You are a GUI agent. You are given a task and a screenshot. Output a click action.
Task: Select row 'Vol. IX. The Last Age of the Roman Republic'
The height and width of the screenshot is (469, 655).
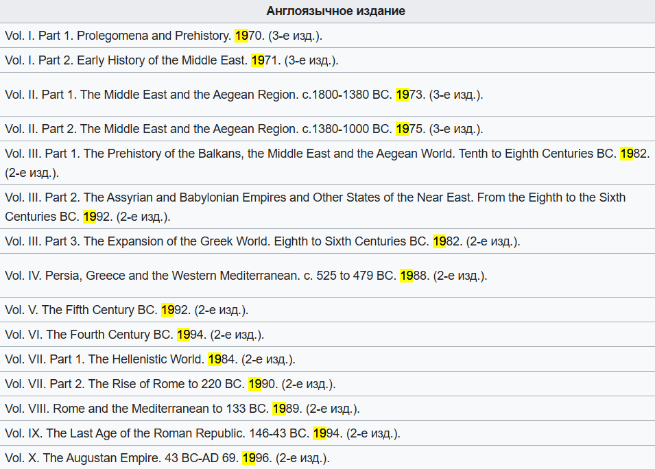(x=328, y=433)
